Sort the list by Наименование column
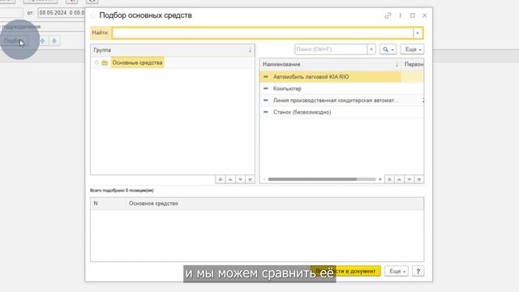519x292 pixels. (330, 64)
